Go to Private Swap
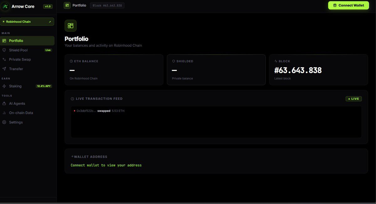 coord(27,59)
